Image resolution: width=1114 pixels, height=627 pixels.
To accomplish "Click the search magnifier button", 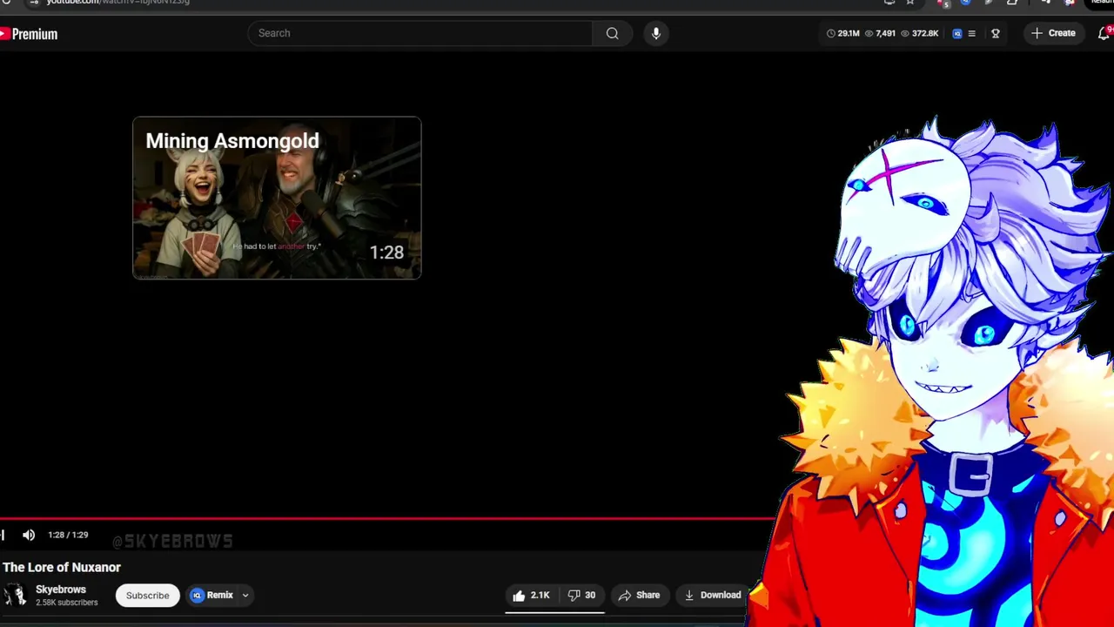I will [x=613, y=33].
